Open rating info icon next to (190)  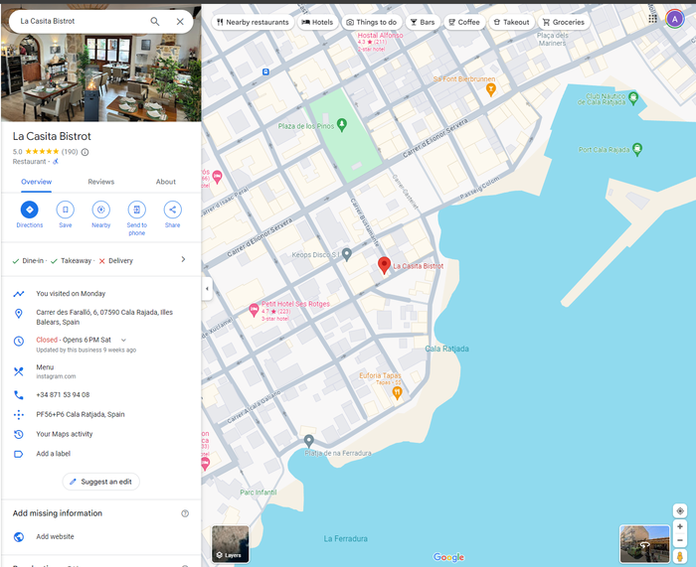point(85,152)
